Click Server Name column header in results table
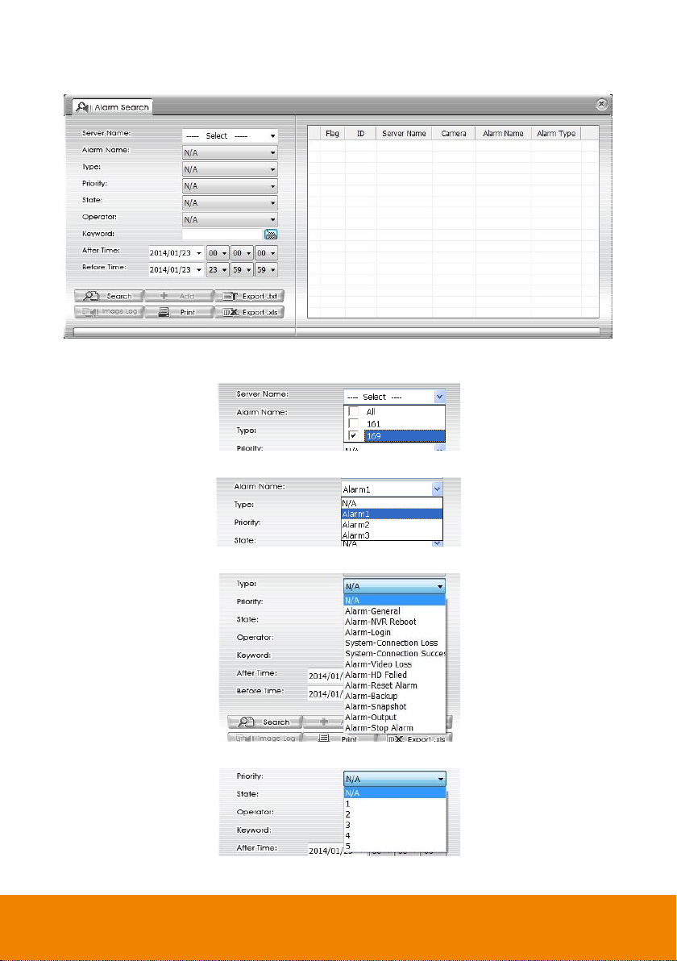This screenshot has width=677, height=961. [404, 134]
